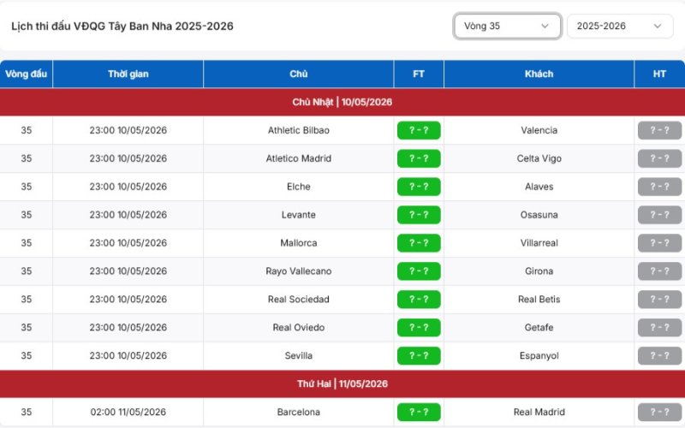Click FT score badge for Mallorca match
The width and height of the screenshot is (685, 428).
(419, 243)
